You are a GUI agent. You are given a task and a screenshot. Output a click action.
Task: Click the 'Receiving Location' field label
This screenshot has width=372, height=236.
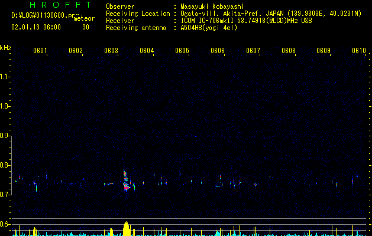138,14
